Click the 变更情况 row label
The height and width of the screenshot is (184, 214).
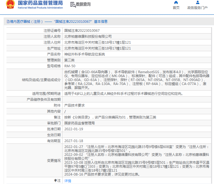[x=54, y=161]
